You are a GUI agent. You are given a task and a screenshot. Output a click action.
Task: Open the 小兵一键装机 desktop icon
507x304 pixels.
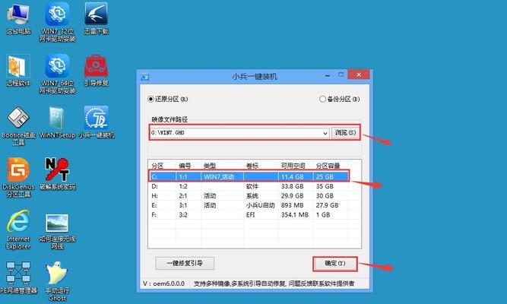97,122
